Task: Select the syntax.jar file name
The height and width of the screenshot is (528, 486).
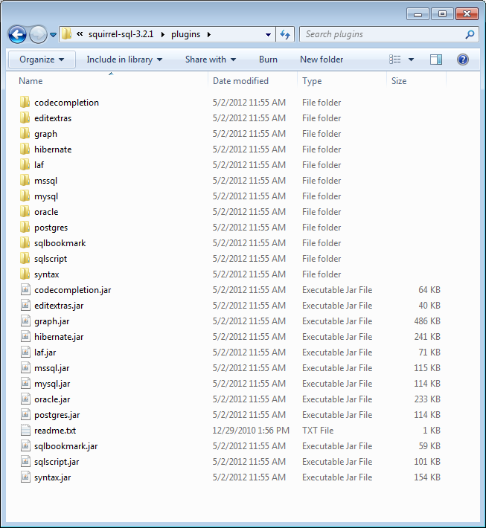Action: point(53,477)
